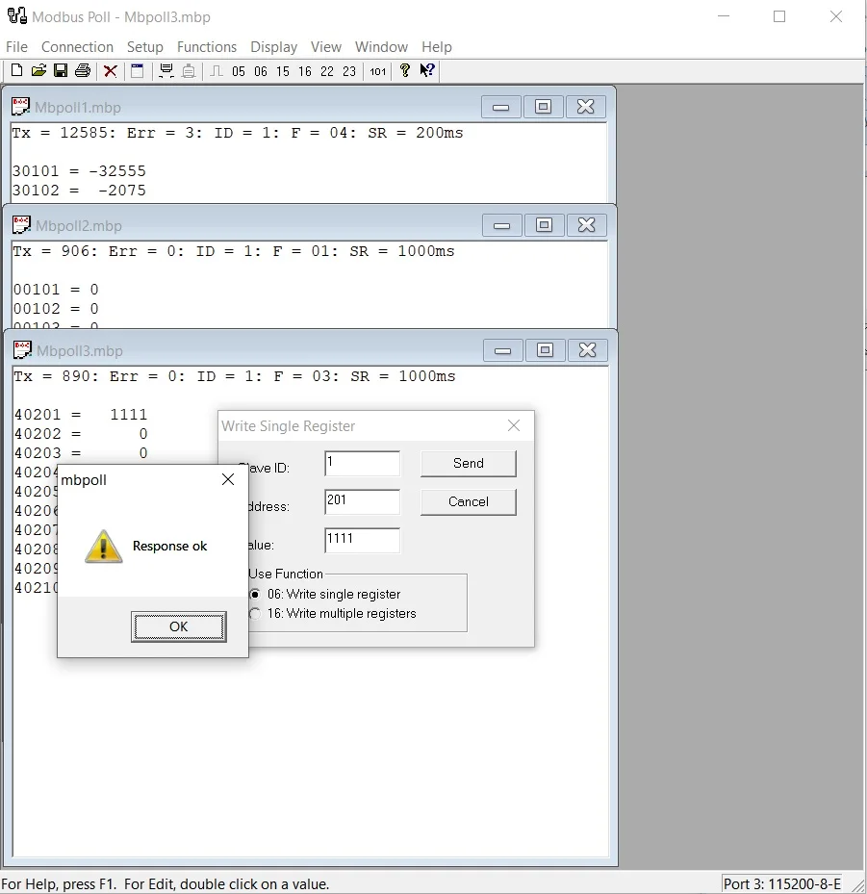Click the Open file toolbar icon
The height and width of the screenshot is (894, 867).
click(38, 70)
